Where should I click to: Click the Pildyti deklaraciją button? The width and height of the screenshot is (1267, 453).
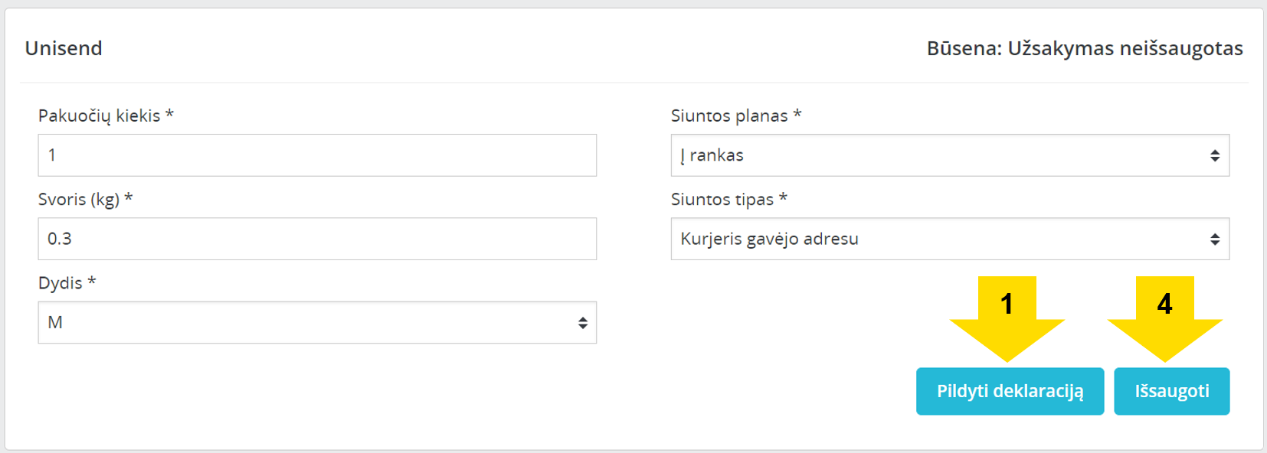[x=1010, y=391]
